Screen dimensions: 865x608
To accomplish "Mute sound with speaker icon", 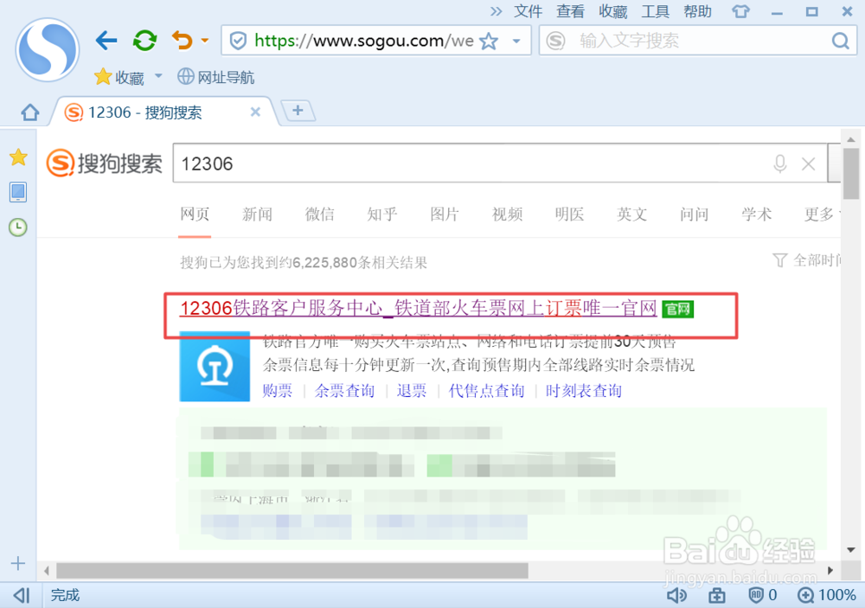I will click(x=676, y=595).
